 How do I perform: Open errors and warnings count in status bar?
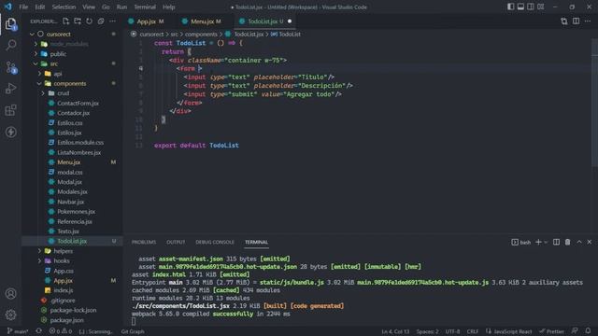click(x=60, y=331)
